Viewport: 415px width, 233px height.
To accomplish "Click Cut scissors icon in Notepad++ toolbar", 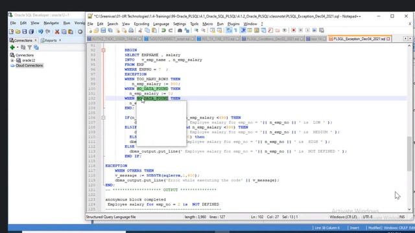I will click(140, 30).
